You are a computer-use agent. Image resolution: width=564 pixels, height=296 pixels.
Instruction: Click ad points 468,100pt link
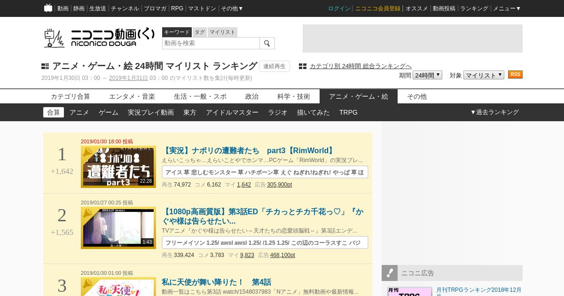[x=282, y=255]
